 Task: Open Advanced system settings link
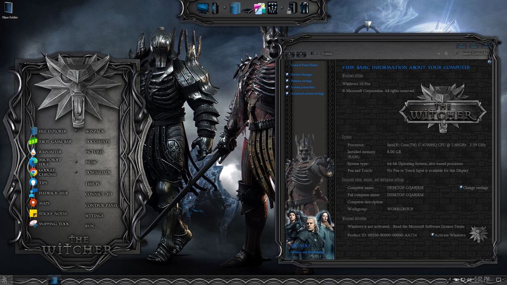click(x=307, y=93)
